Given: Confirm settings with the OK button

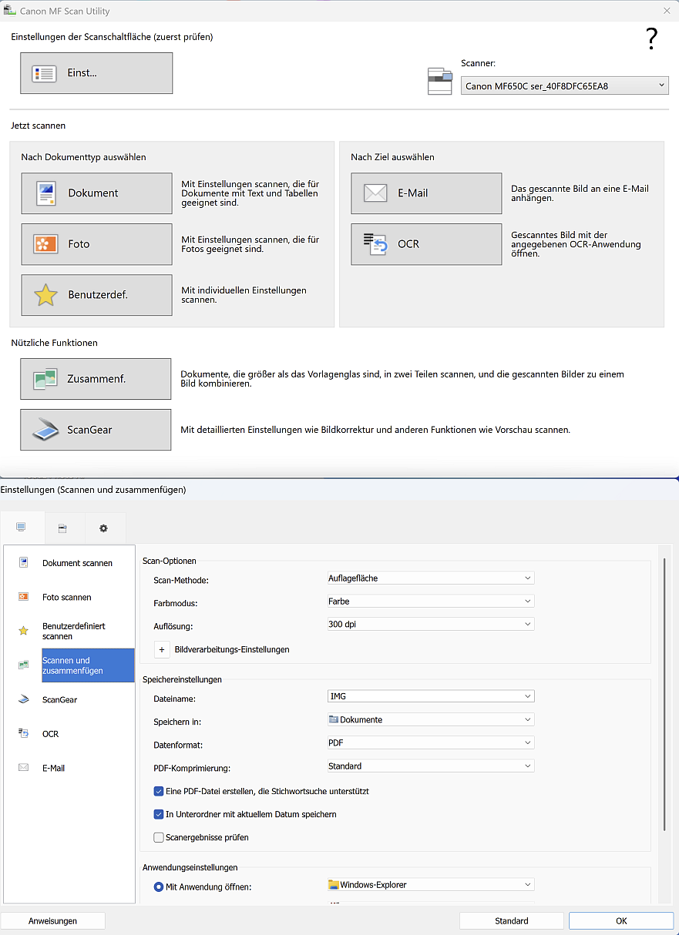Looking at the screenshot, I should [x=621, y=920].
